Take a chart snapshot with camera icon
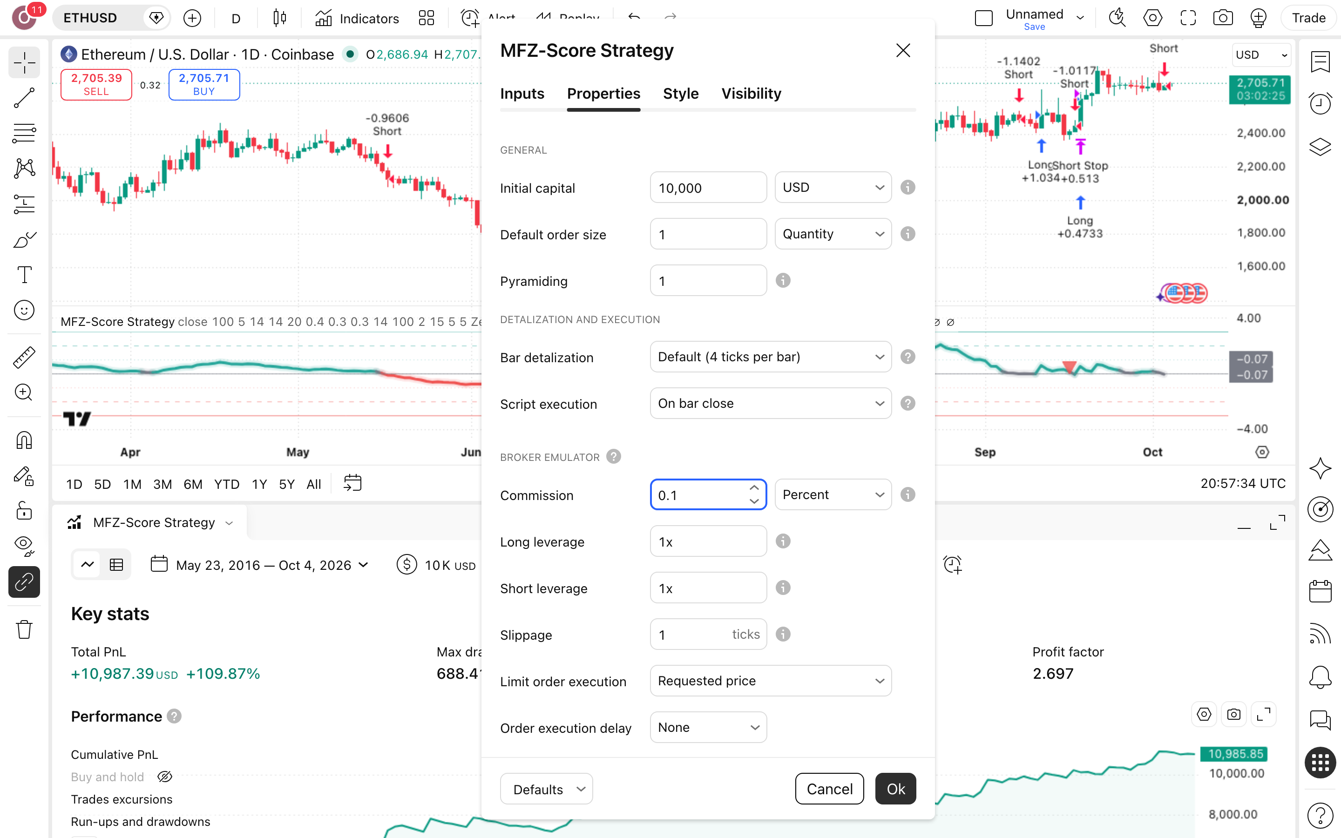This screenshot has width=1341, height=838. pos(1223,18)
